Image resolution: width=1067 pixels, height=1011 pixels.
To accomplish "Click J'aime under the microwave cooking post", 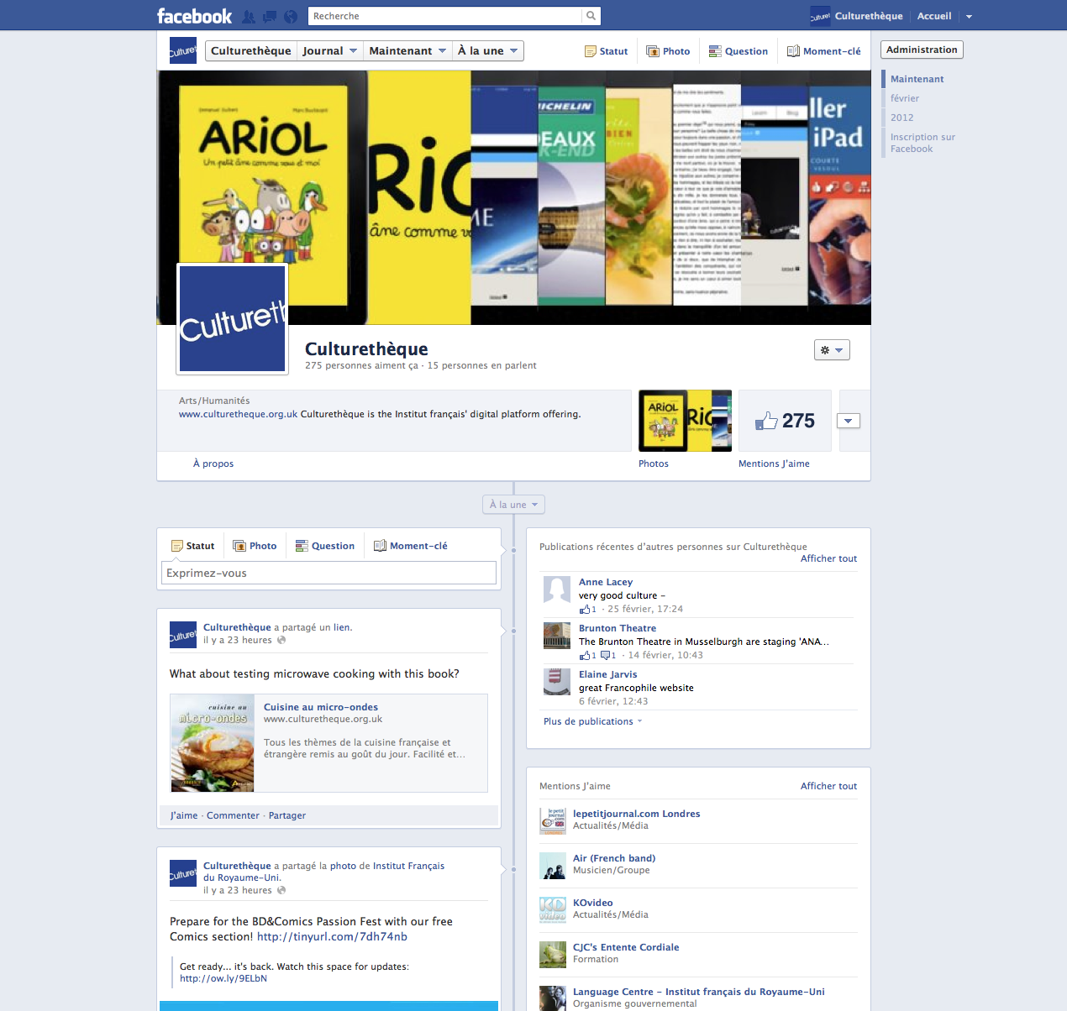I will click(x=184, y=815).
